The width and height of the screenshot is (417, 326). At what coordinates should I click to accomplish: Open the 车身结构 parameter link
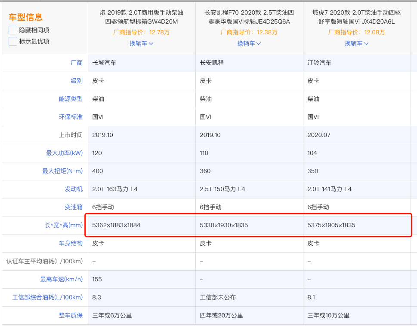tap(71, 243)
